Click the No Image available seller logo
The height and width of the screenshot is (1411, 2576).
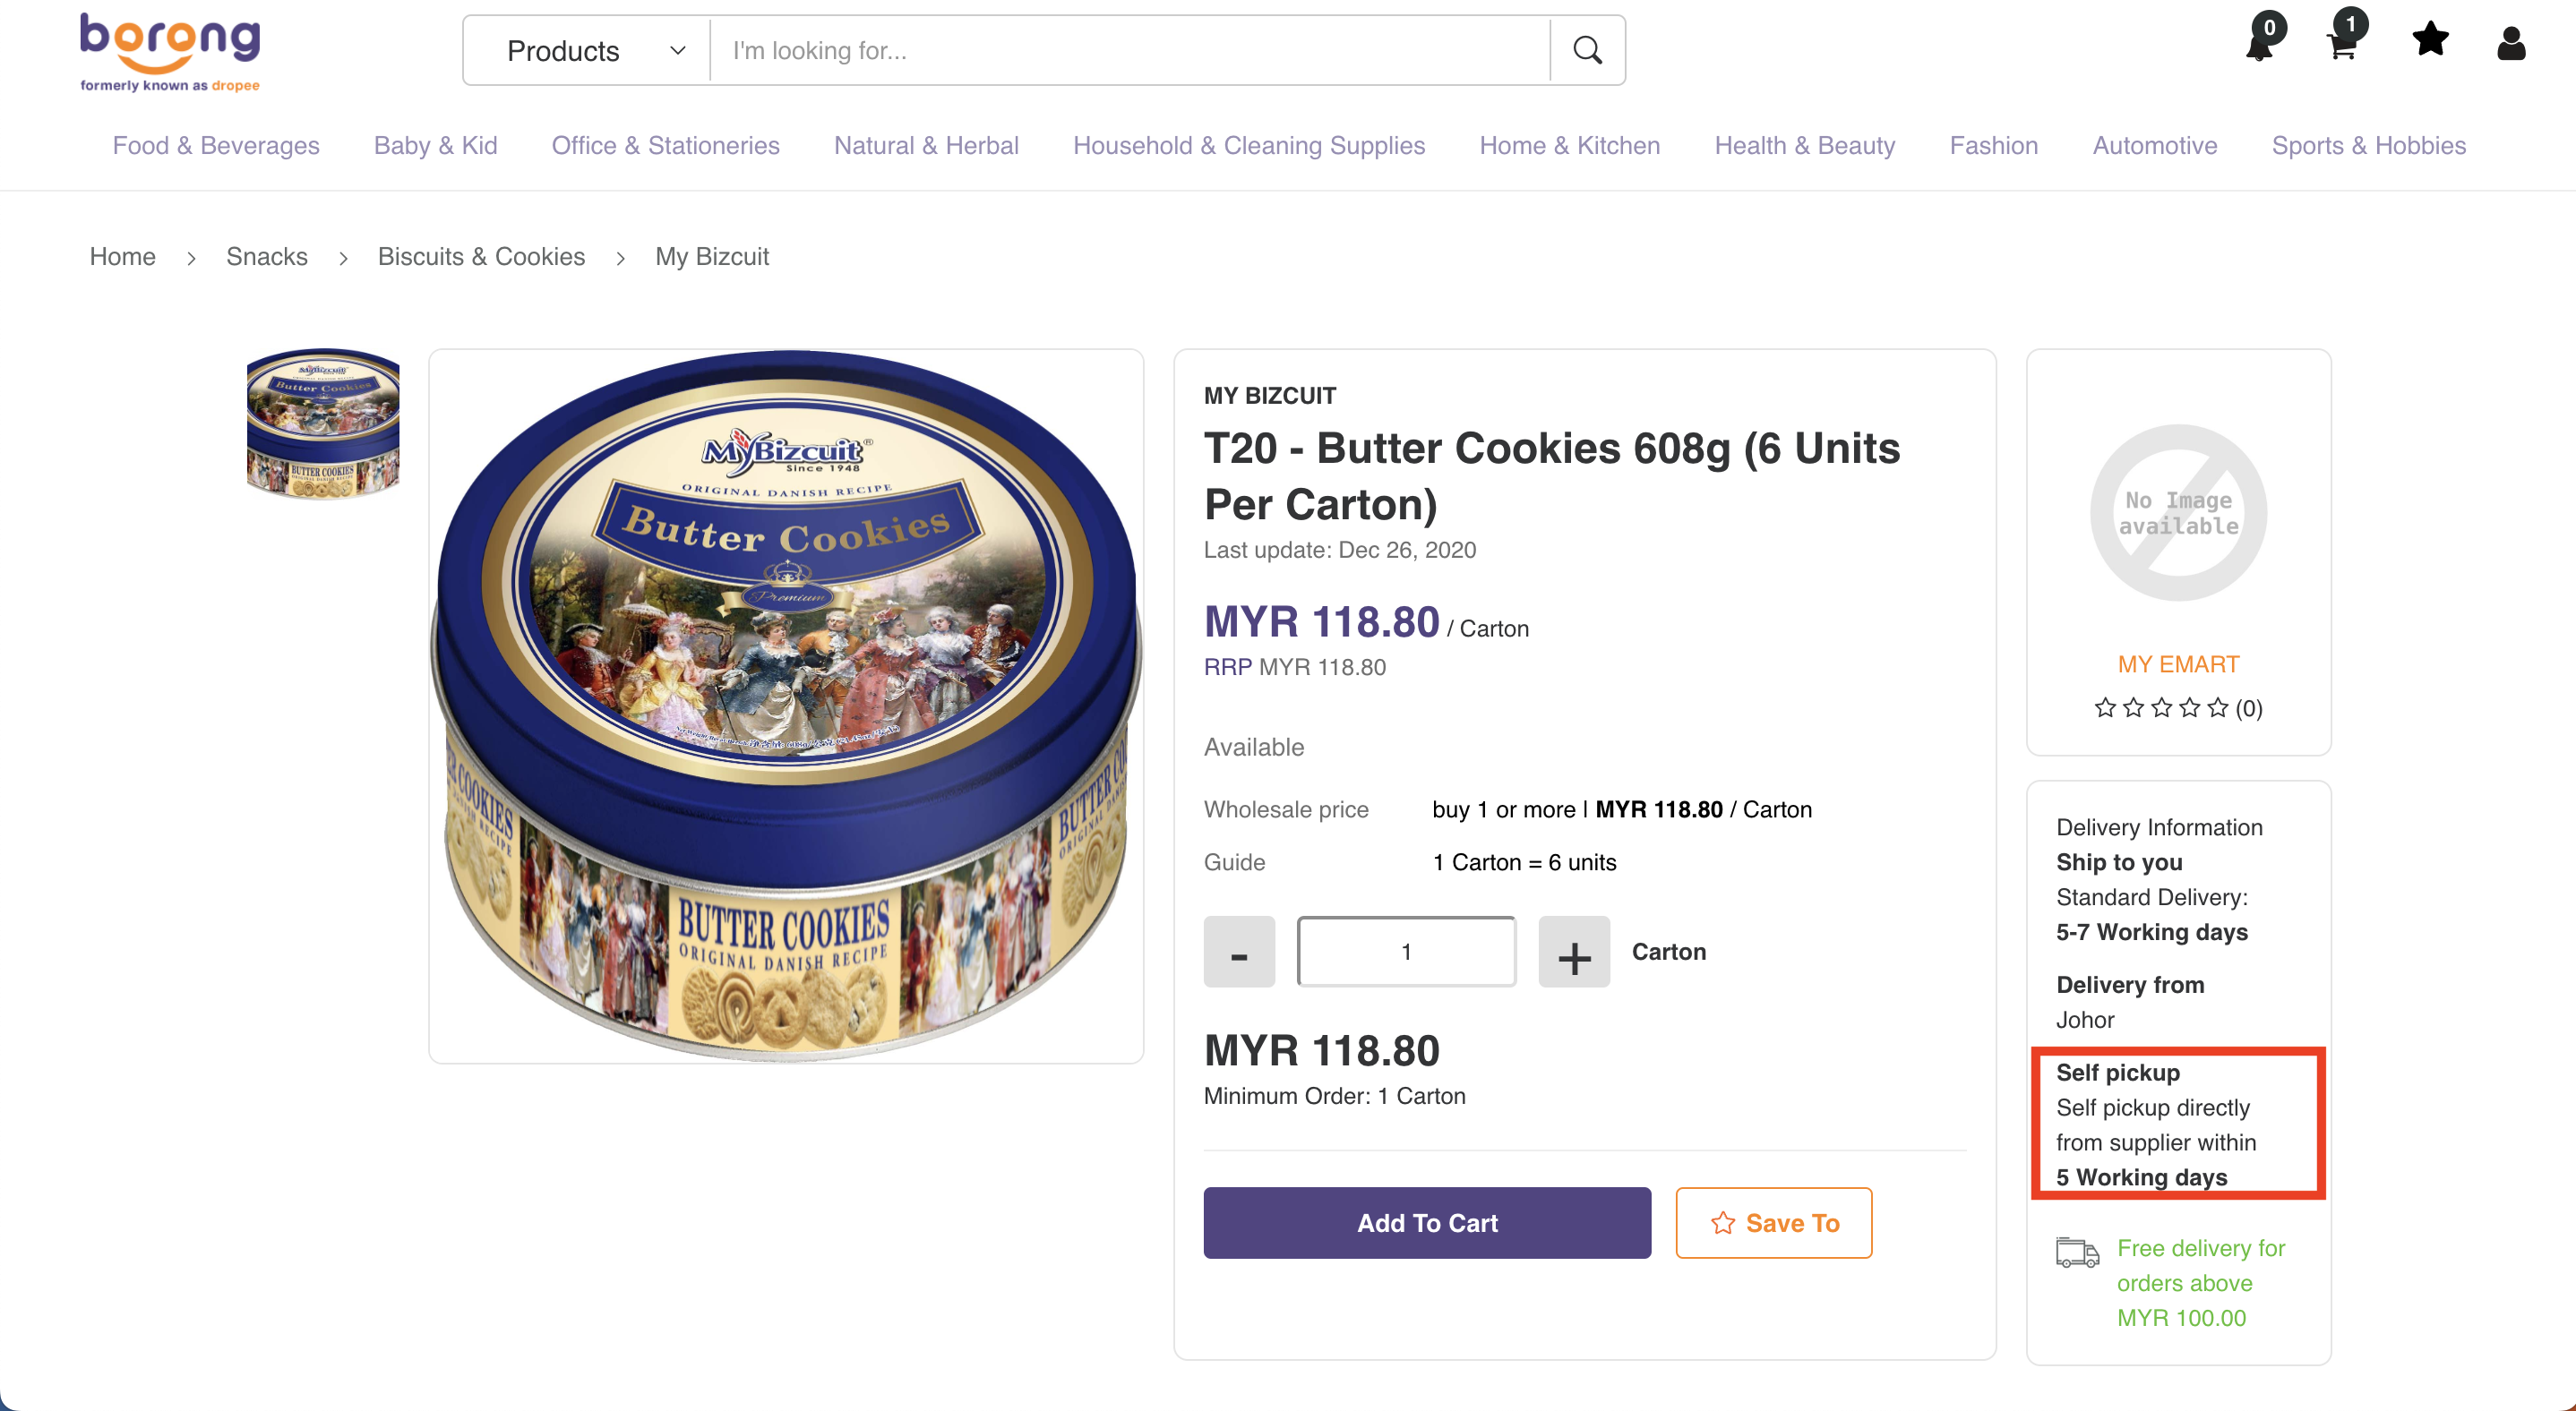pyautogui.click(x=2178, y=513)
